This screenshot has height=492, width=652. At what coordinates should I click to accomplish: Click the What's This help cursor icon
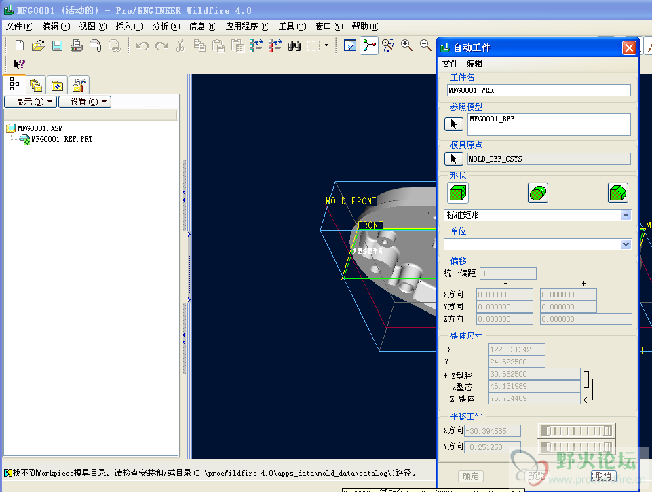[x=20, y=64]
